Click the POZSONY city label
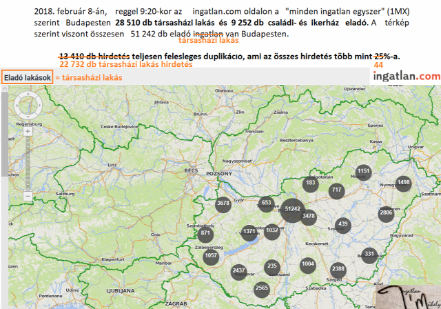Viewport: 441px width, 309px height. [x=219, y=174]
